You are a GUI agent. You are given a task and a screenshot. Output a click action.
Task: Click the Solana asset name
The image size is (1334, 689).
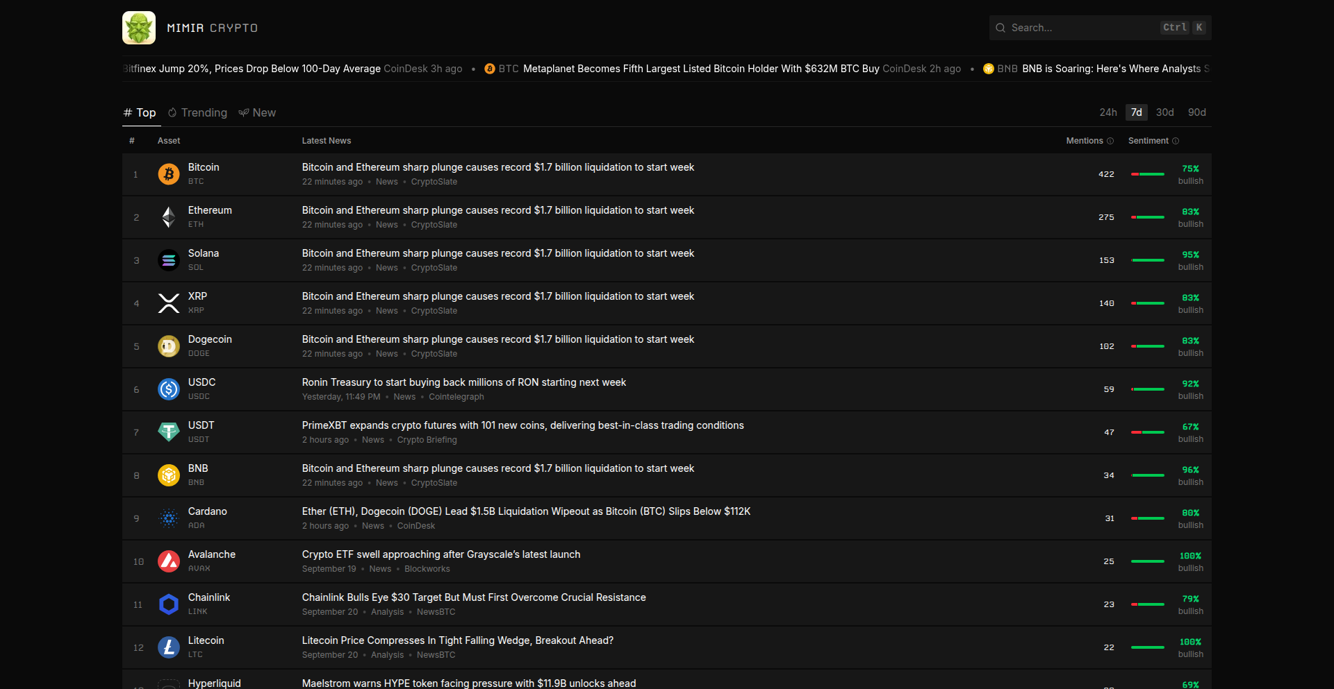click(x=204, y=253)
